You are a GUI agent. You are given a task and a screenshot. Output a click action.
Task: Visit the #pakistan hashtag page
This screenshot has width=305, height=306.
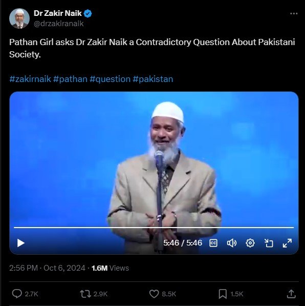(x=153, y=79)
